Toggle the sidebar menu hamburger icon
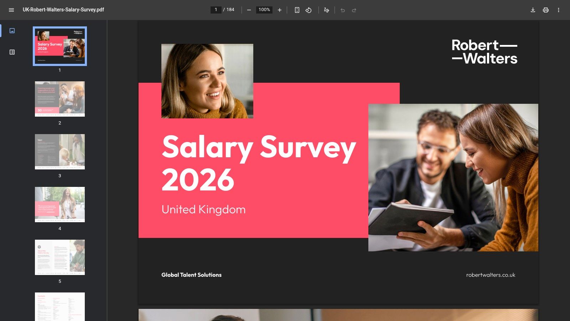570x321 pixels. click(x=11, y=10)
